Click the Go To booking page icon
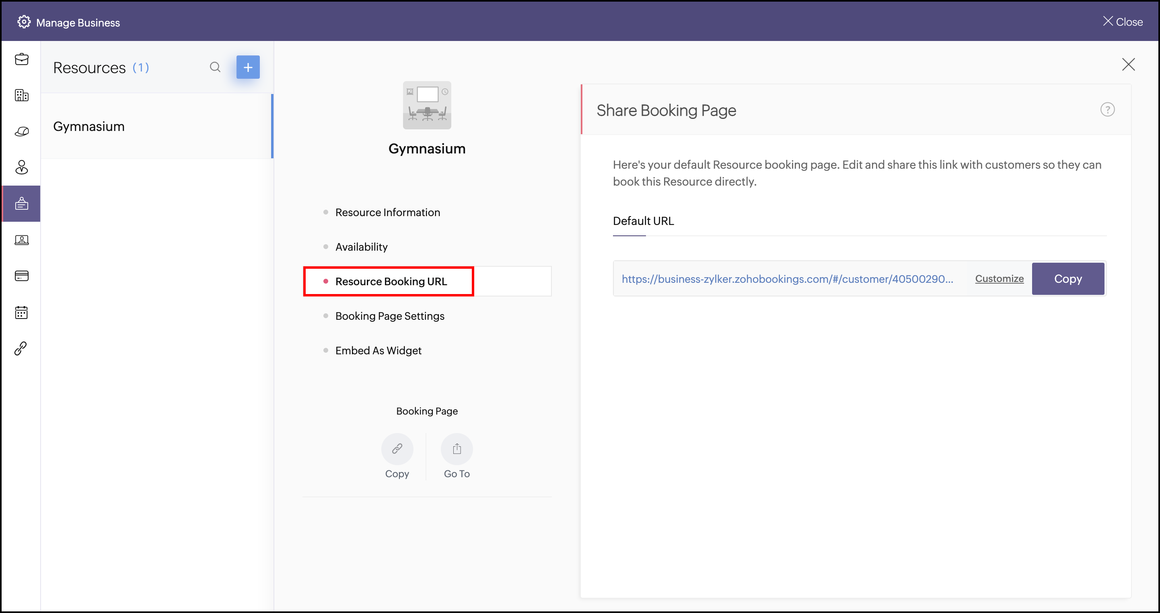Screen dimensions: 1160x613 (456, 449)
